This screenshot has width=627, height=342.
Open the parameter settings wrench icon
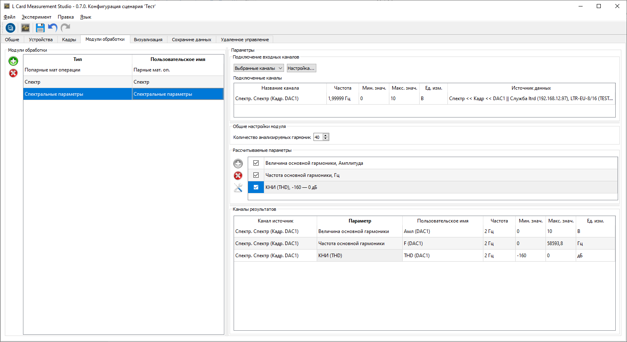pos(238,188)
